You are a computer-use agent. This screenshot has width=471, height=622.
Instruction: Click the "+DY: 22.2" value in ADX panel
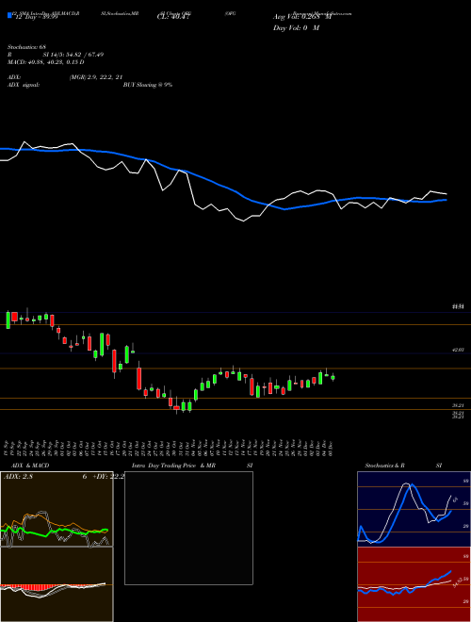click(107, 477)
